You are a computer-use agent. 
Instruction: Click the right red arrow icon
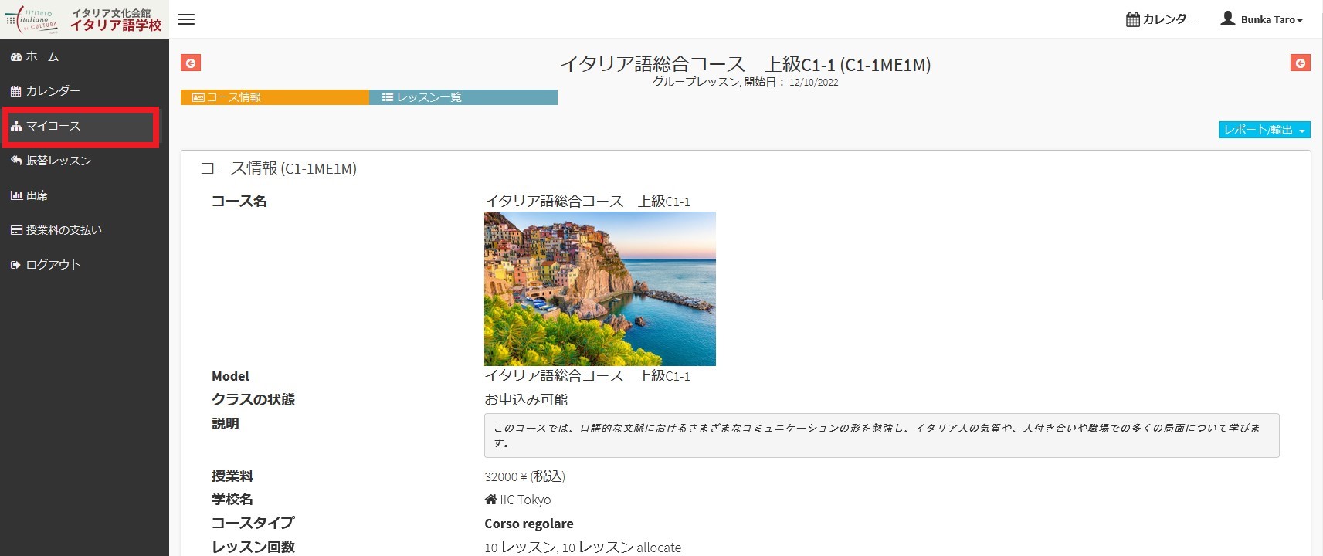click(x=1300, y=63)
